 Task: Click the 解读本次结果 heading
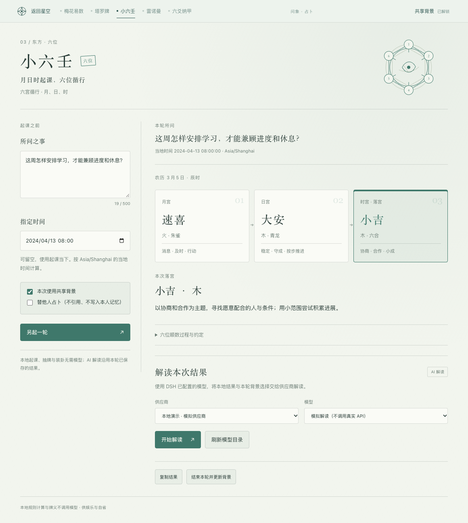[181, 372]
